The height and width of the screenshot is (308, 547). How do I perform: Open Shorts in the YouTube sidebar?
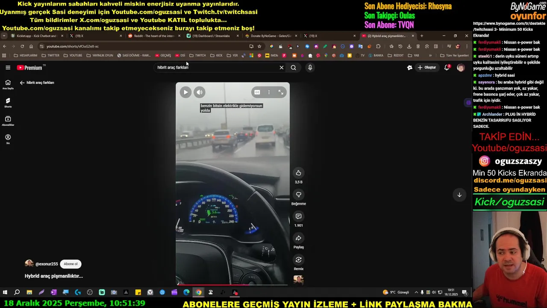click(x=8, y=103)
